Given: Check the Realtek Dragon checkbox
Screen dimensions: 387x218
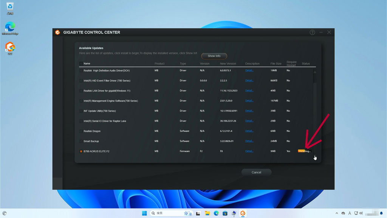Looking at the screenshot, I should [x=81, y=131].
